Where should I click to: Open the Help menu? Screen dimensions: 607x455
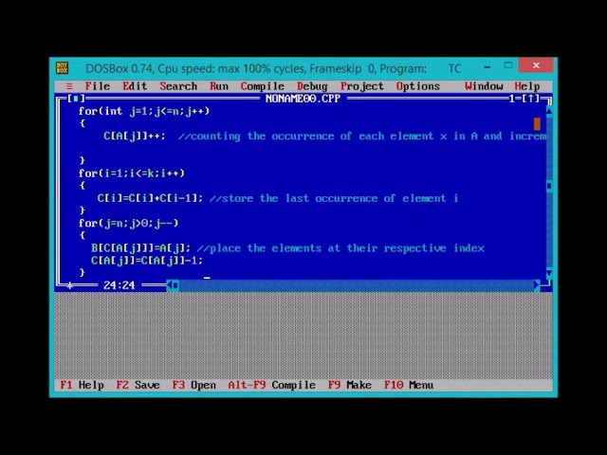point(527,86)
